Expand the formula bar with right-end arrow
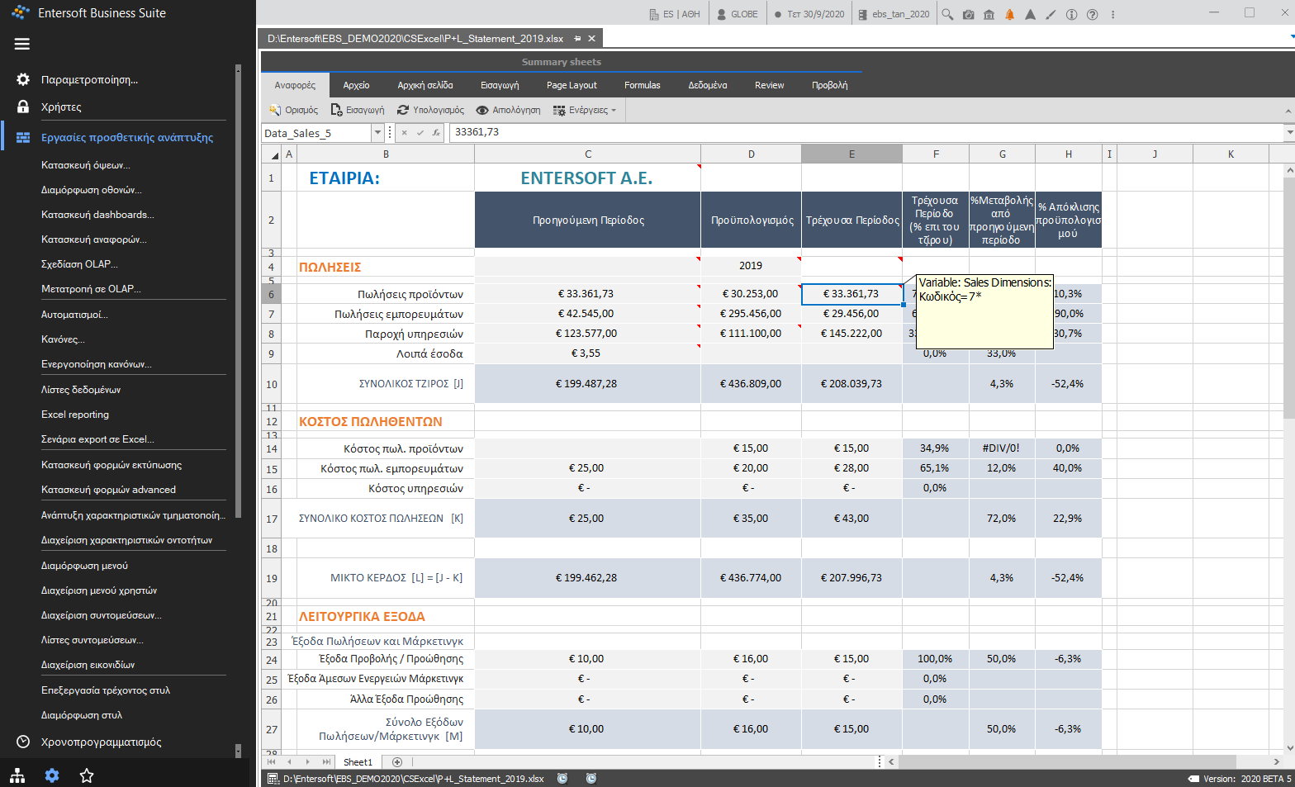This screenshot has height=787, width=1295. pos(1289,132)
